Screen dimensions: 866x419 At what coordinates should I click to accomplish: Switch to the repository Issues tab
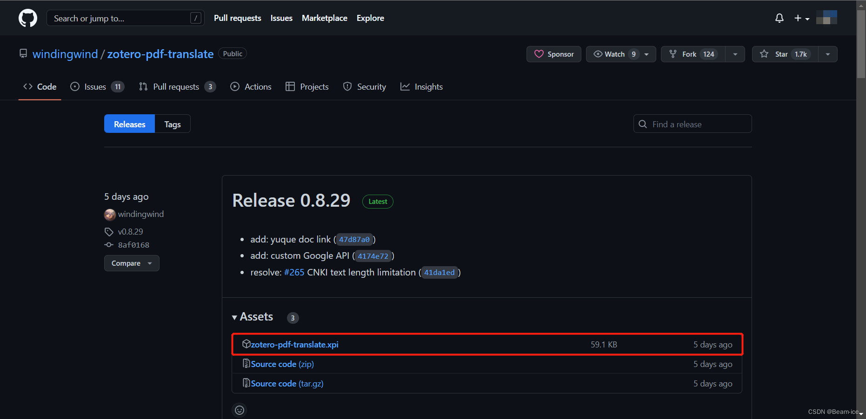(x=97, y=87)
